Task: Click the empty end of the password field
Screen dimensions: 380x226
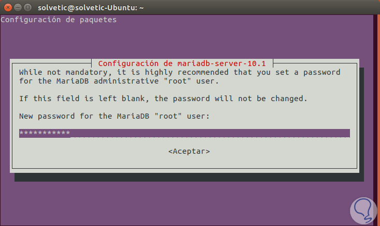Action: click(x=210, y=133)
